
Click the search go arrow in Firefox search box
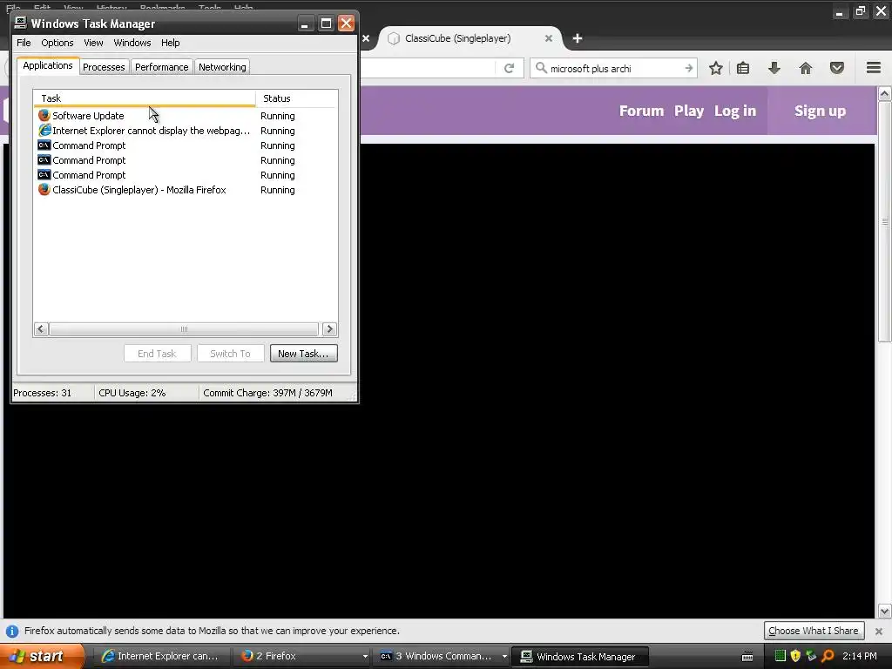coord(688,68)
